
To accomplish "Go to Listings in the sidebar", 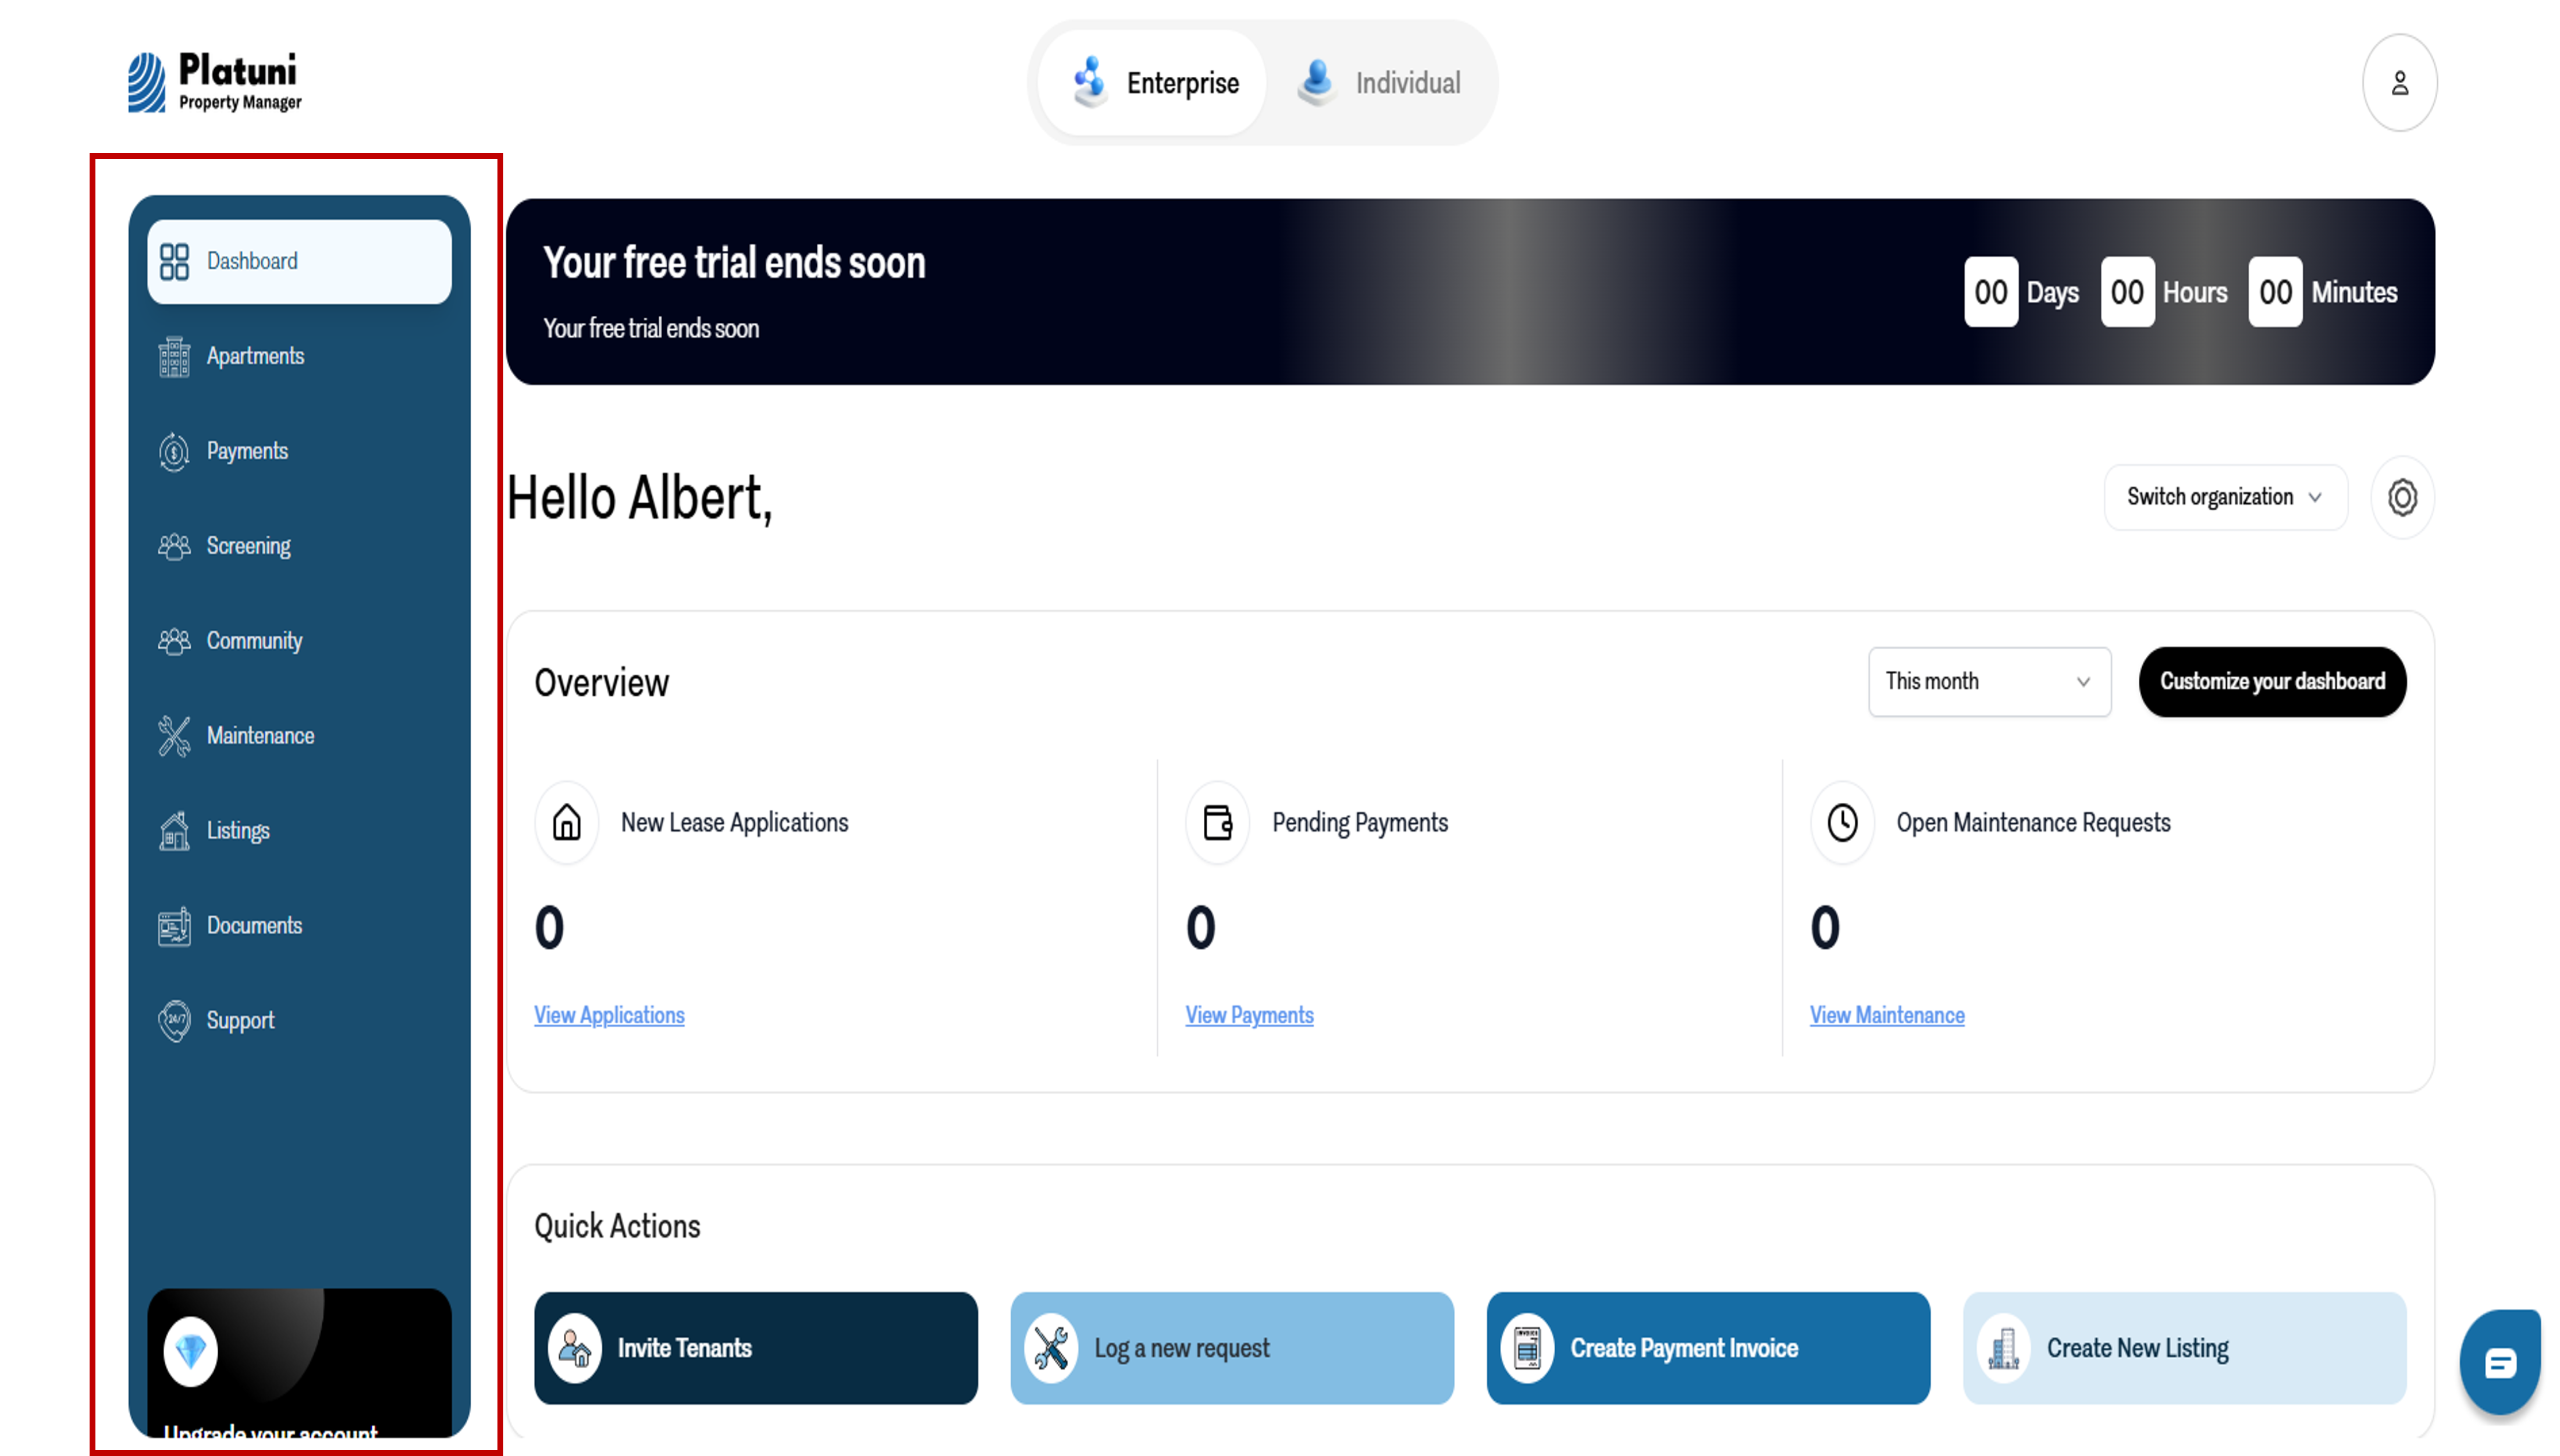I will pyautogui.click(x=299, y=831).
